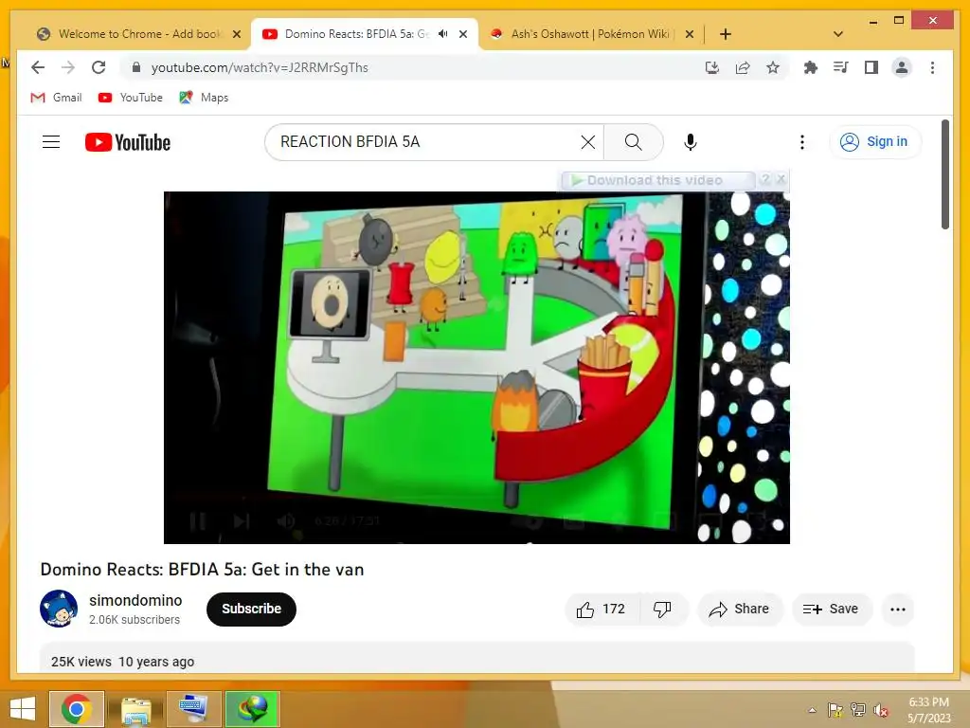The width and height of the screenshot is (970, 728).
Task: Click the browser forward arrow
Action: pos(68,67)
